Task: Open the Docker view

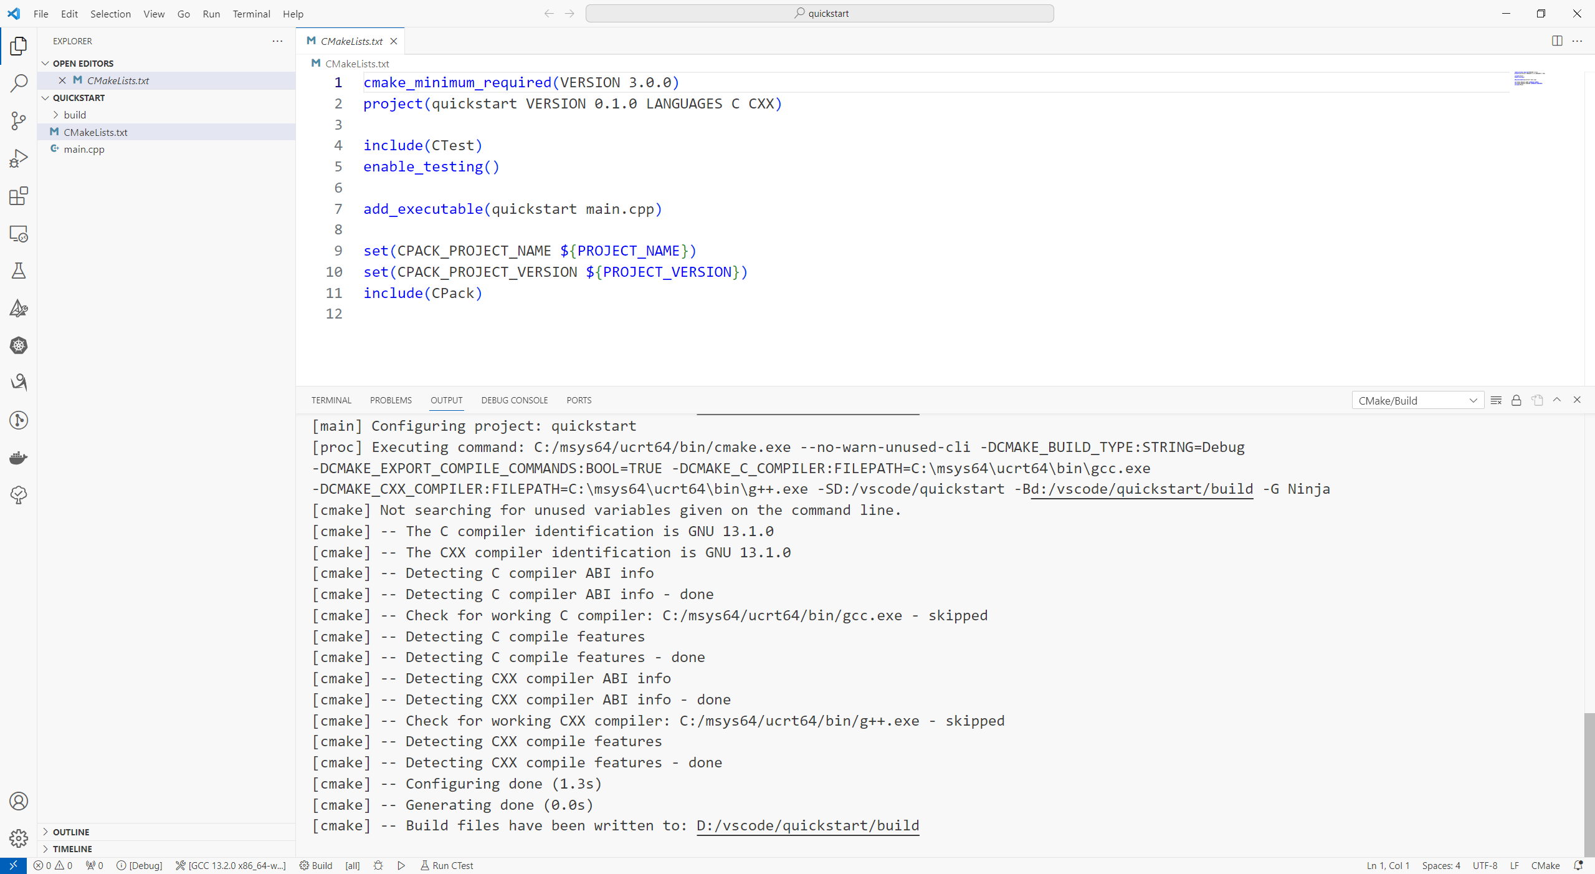Action: click(x=19, y=458)
